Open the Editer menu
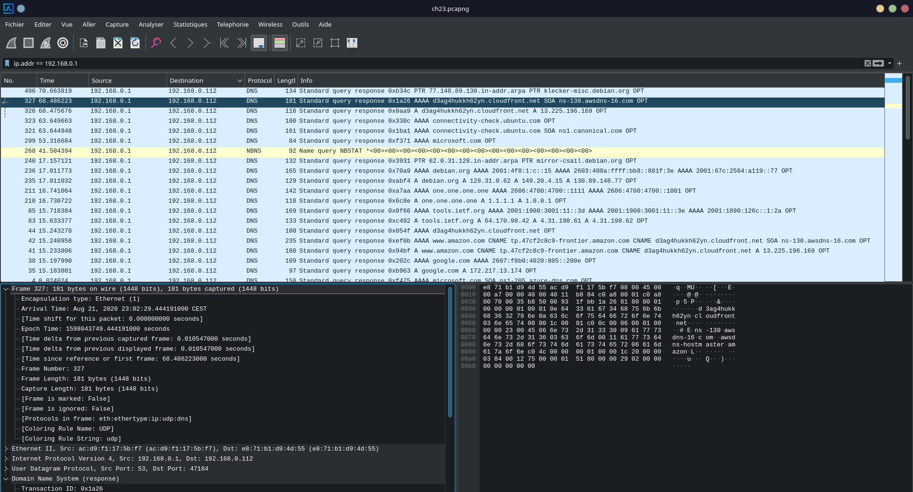Viewport: 913px width, 492px height. [x=43, y=24]
